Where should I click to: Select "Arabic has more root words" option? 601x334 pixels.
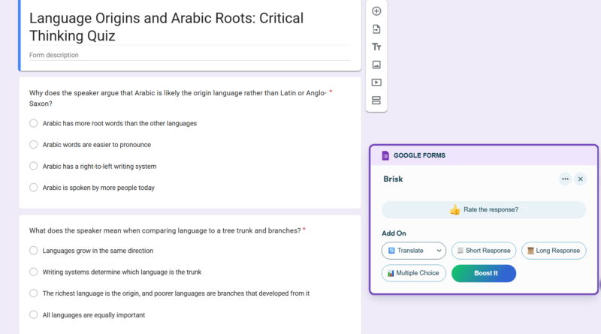pyautogui.click(x=34, y=123)
